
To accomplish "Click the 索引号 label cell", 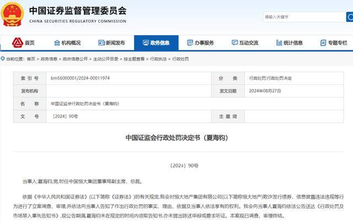I will (x=29, y=78).
